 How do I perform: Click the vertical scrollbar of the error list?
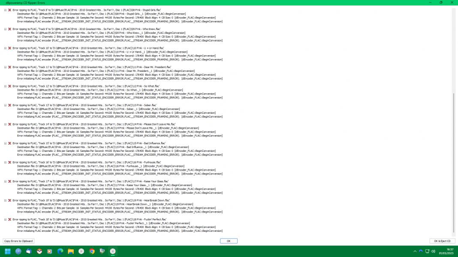pyautogui.click(x=454, y=162)
